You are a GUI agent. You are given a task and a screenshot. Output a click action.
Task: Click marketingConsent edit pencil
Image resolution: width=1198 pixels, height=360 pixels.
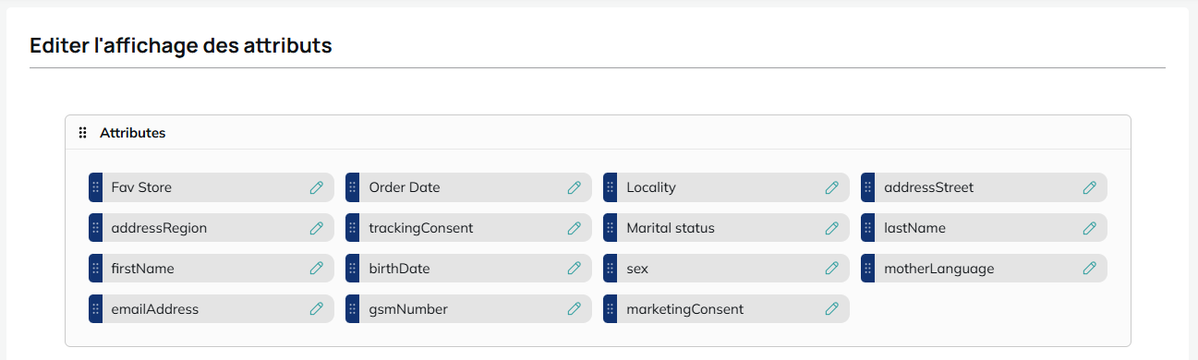click(832, 309)
